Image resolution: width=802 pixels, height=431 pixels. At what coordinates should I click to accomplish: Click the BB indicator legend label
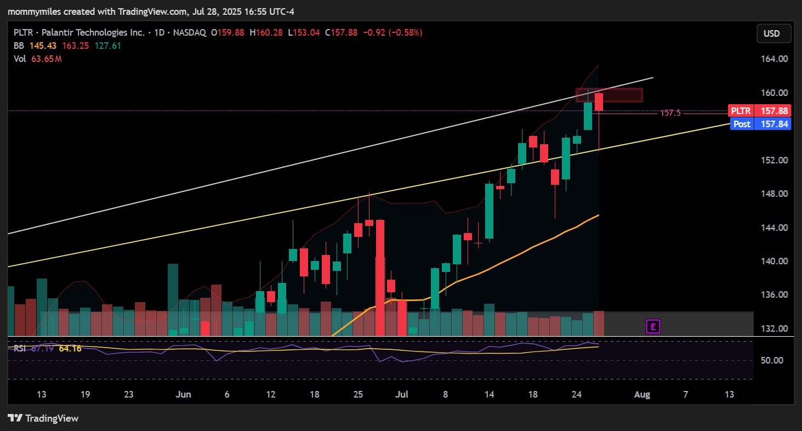tap(19, 46)
